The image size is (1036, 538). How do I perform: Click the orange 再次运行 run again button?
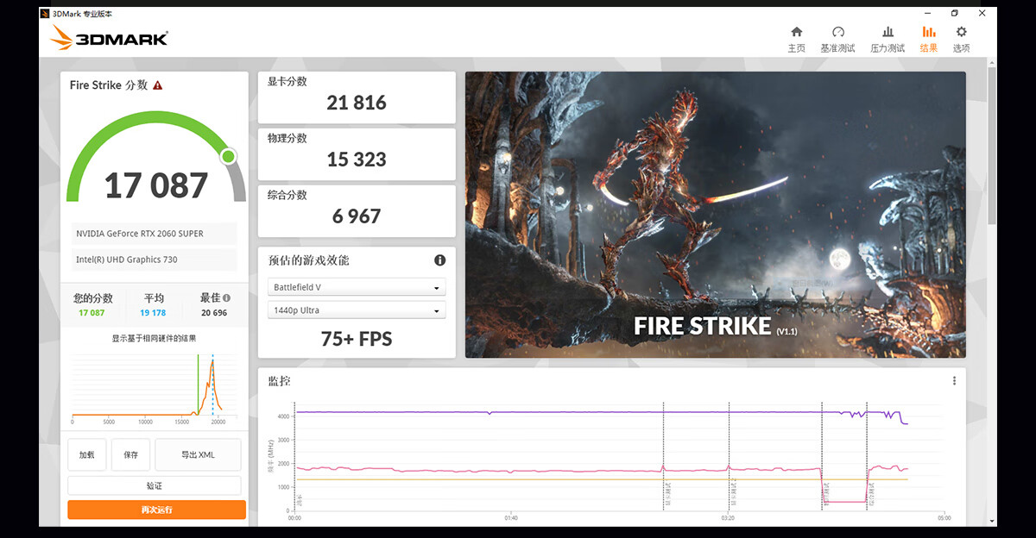156,510
